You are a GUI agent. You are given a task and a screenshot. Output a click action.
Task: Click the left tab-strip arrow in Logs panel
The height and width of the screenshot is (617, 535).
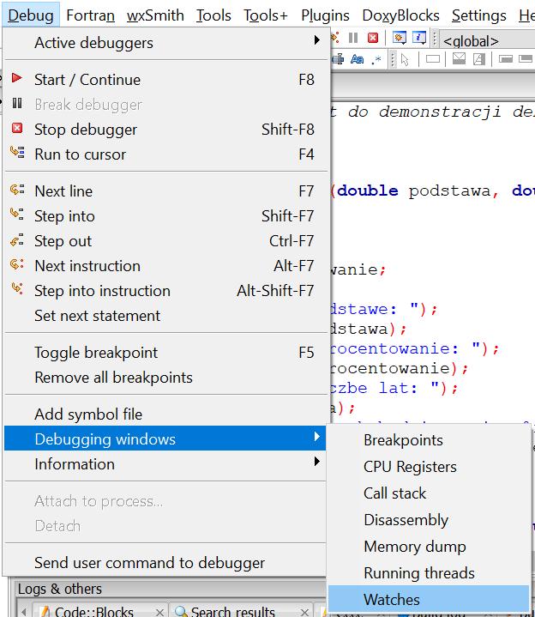coord(24,612)
